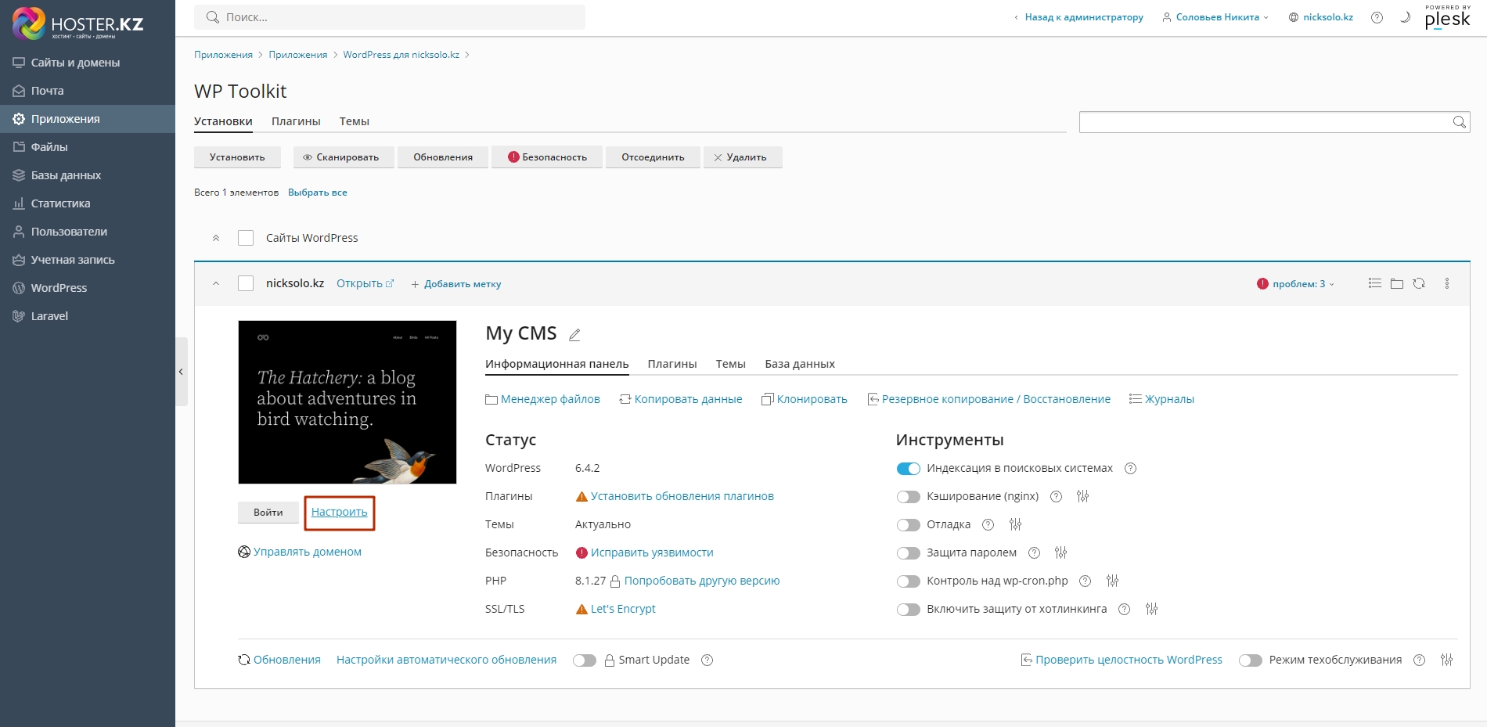
Task: Switch to the Плагины top tab
Action: click(x=296, y=121)
